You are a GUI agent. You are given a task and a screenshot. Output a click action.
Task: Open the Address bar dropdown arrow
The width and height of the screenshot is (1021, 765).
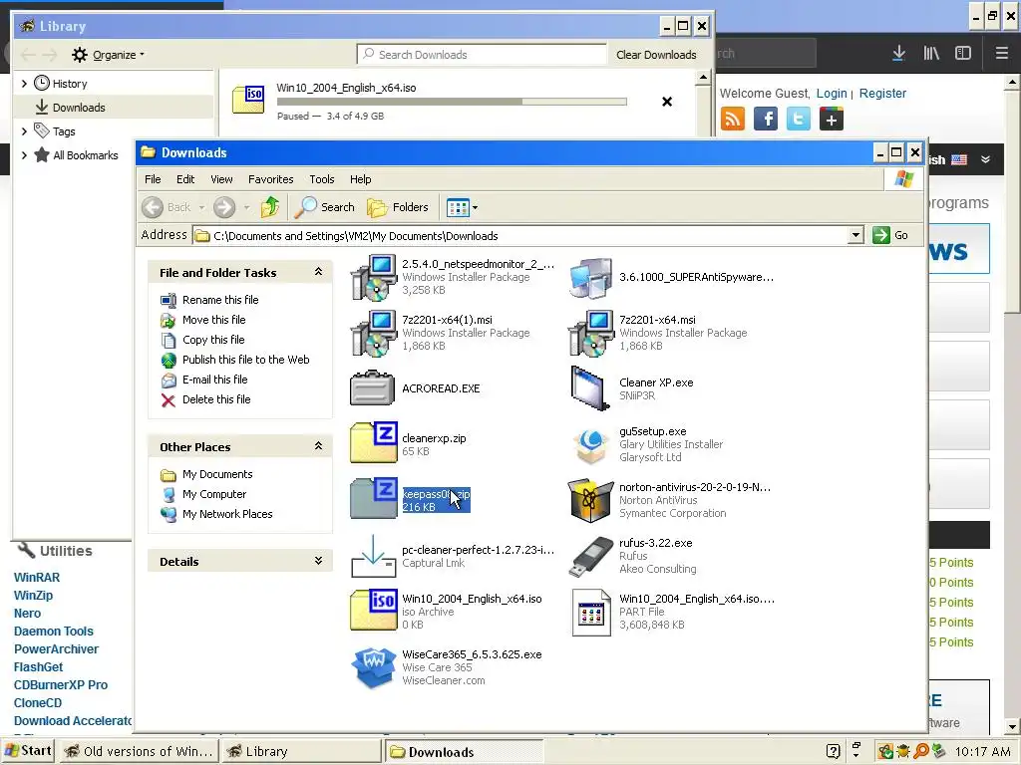[x=855, y=235]
